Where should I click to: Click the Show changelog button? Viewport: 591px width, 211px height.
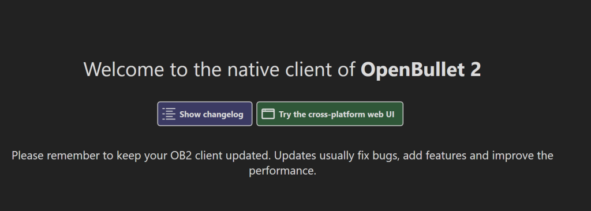pyautogui.click(x=205, y=114)
